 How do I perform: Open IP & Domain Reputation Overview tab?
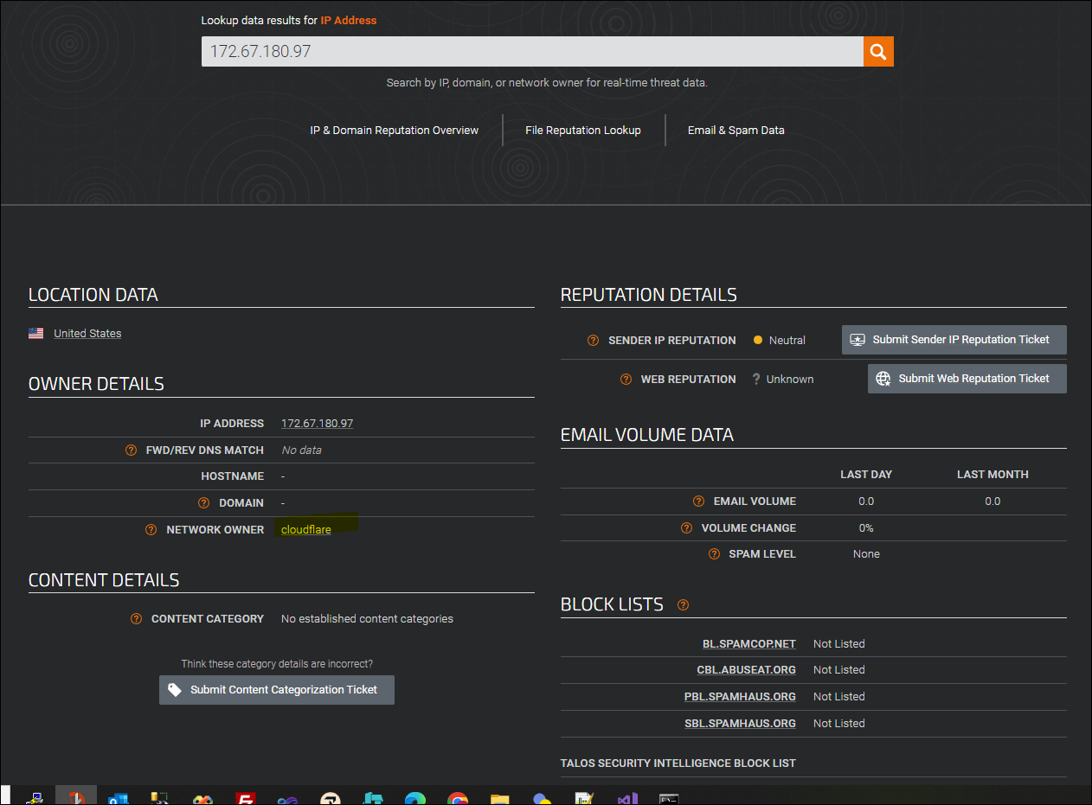[394, 131]
